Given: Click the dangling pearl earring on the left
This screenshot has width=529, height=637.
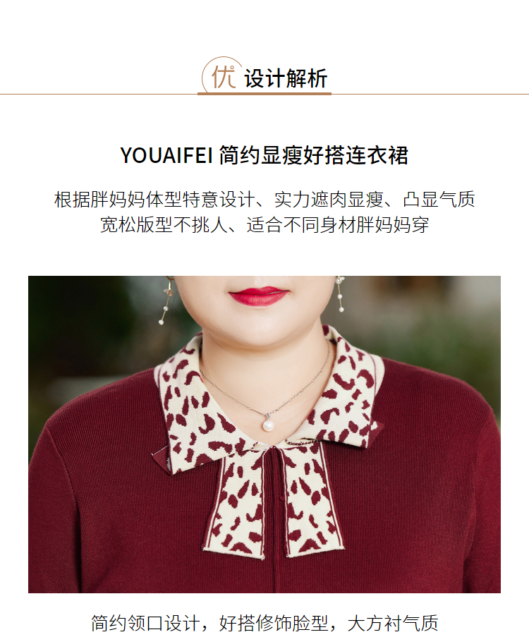Looking at the screenshot, I should [166, 299].
